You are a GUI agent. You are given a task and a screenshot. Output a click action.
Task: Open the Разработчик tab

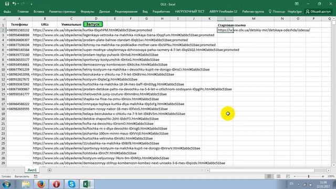click(x=161, y=12)
